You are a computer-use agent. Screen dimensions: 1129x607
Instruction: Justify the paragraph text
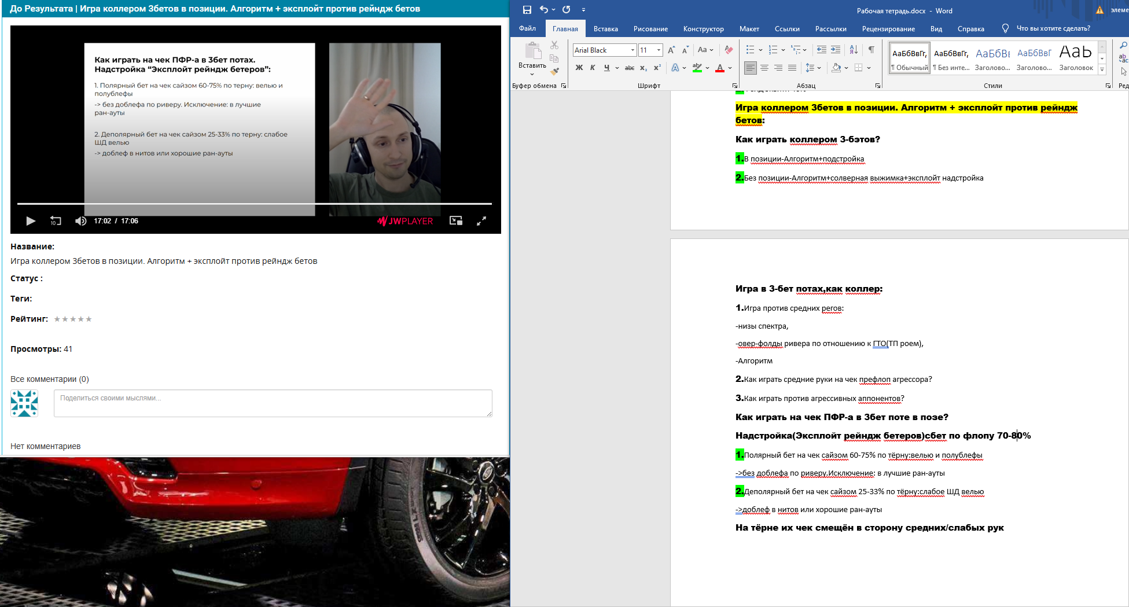[x=792, y=68]
